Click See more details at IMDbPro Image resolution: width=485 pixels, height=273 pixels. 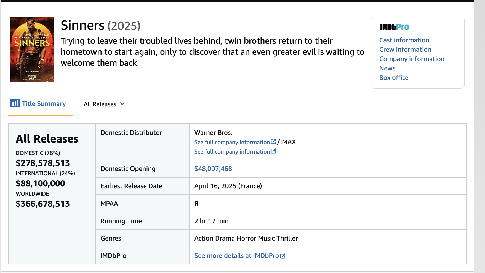point(236,256)
